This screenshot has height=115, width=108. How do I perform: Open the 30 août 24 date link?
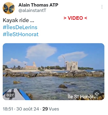[x=28, y=109]
